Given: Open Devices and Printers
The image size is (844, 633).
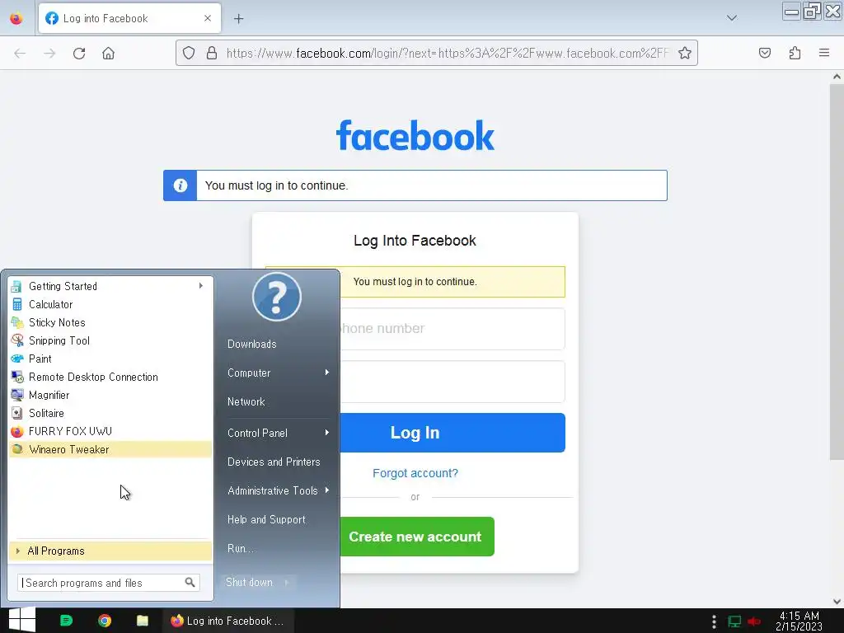Looking at the screenshot, I should tap(274, 462).
